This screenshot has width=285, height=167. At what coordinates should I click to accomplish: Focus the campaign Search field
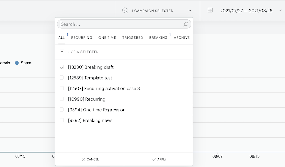(x=124, y=24)
